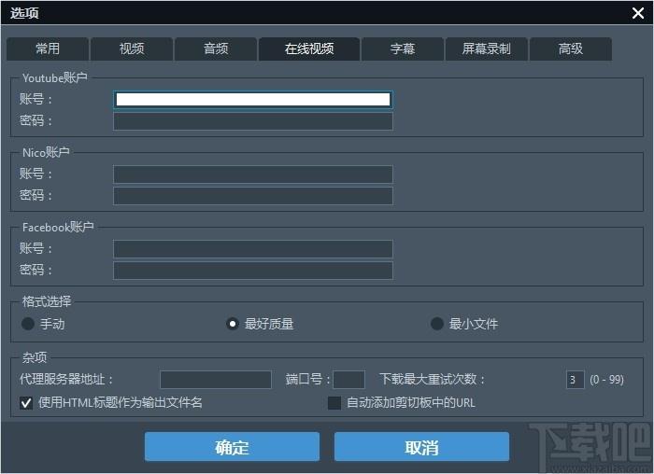Click the Nico 密码 field
This screenshot has width=654, height=474.
click(x=253, y=196)
